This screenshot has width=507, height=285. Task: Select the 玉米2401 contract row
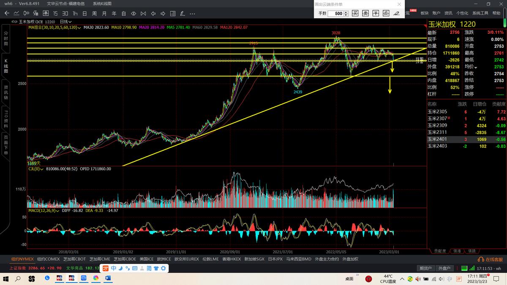coord(467,139)
